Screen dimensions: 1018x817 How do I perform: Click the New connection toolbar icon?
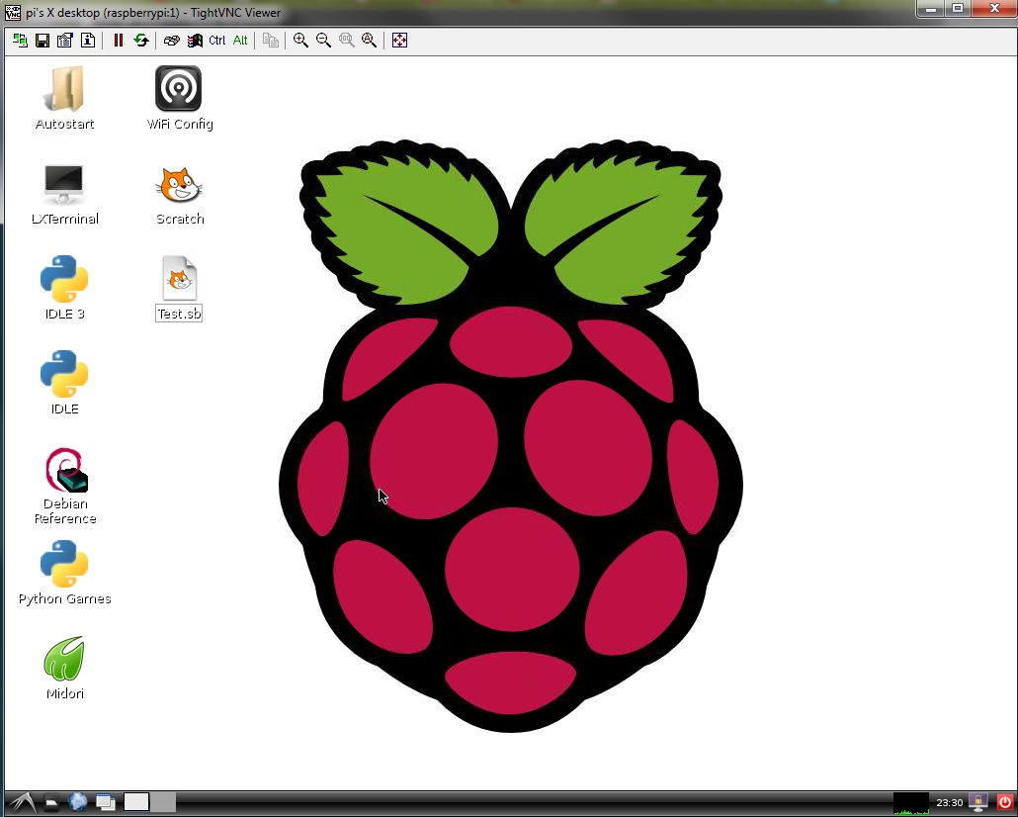[20, 41]
